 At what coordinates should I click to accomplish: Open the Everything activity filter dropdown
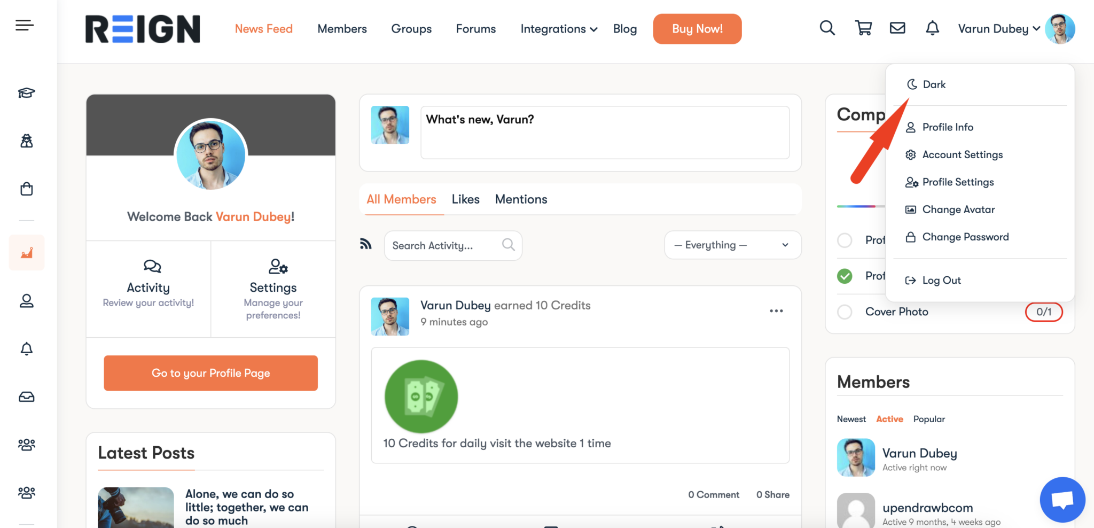click(732, 245)
